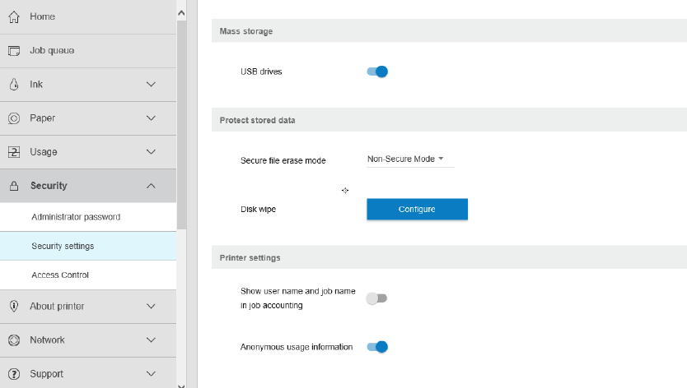Turn off Anonymous usage information switch

377,347
